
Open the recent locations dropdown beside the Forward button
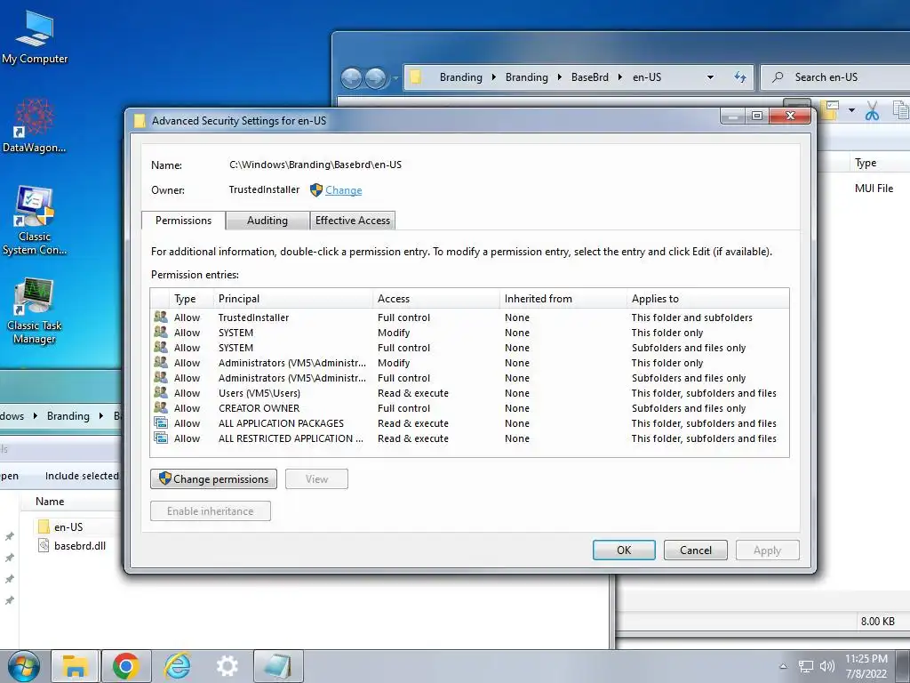[395, 77]
